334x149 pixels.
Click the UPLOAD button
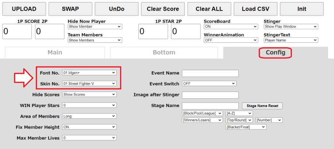[x=24, y=9]
